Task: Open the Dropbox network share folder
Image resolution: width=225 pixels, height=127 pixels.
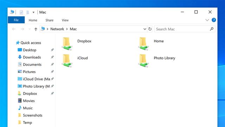Action: (67, 44)
